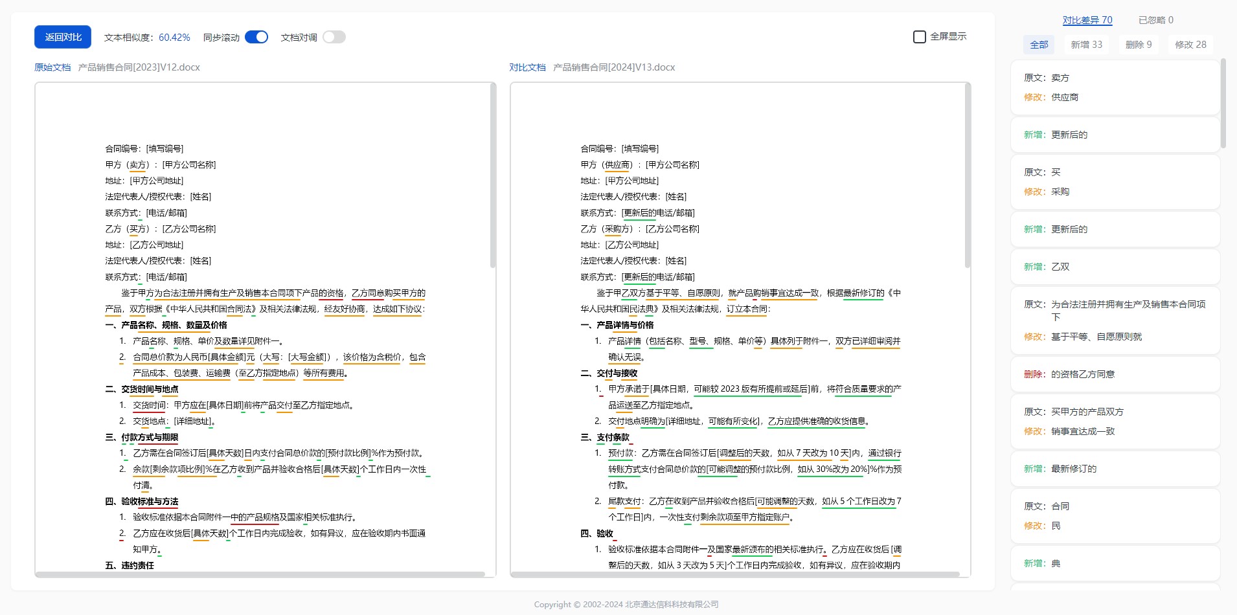1237x615 pixels.
Task: Select the 新增 典 difference card
Action: [1115, 563]
